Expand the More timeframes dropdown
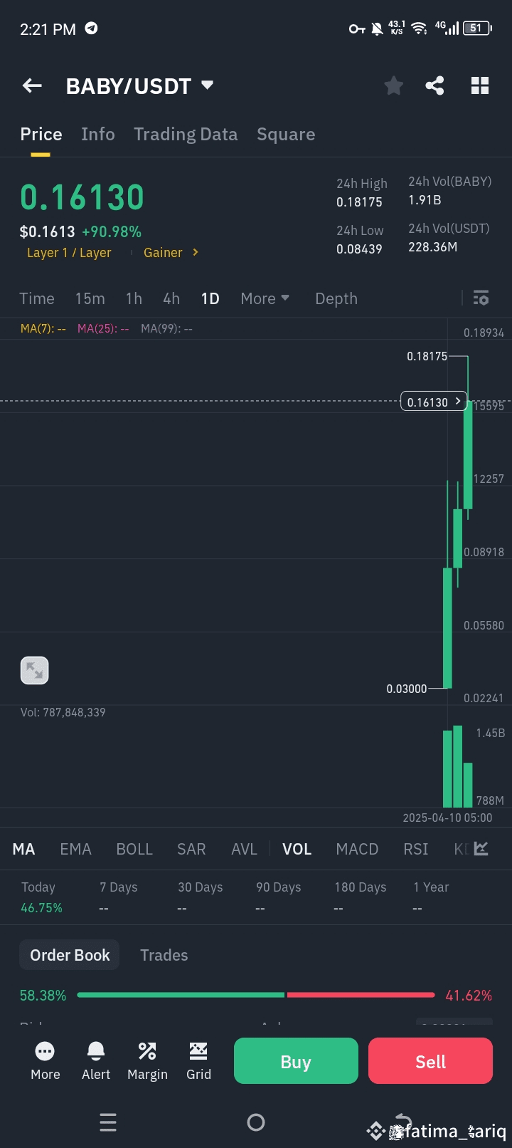 265,298
